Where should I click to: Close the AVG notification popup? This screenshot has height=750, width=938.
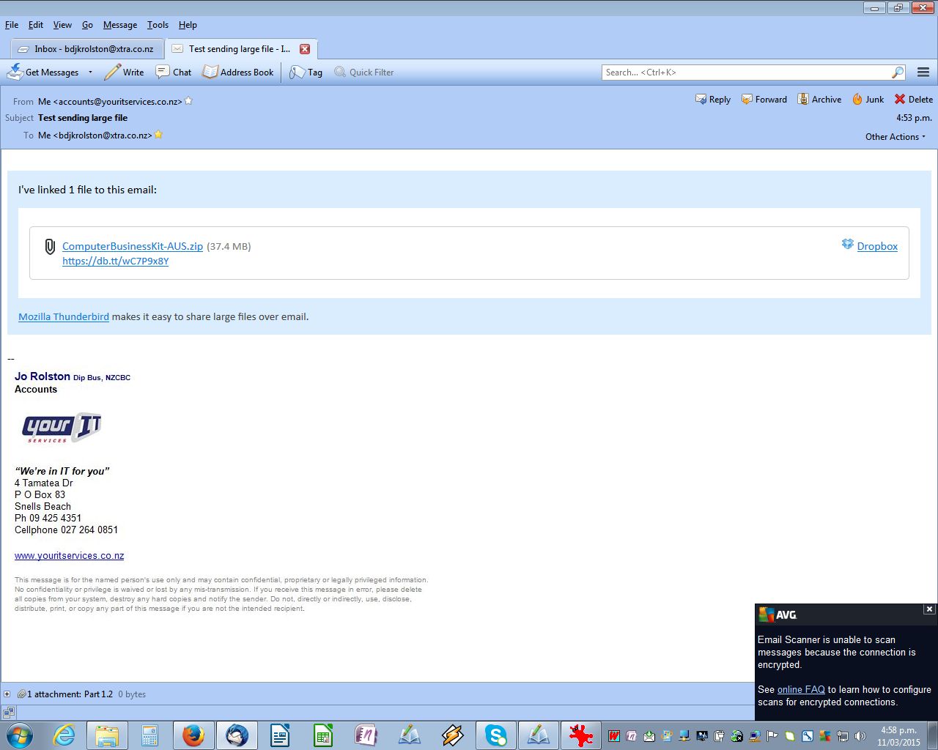pos(929,609)
